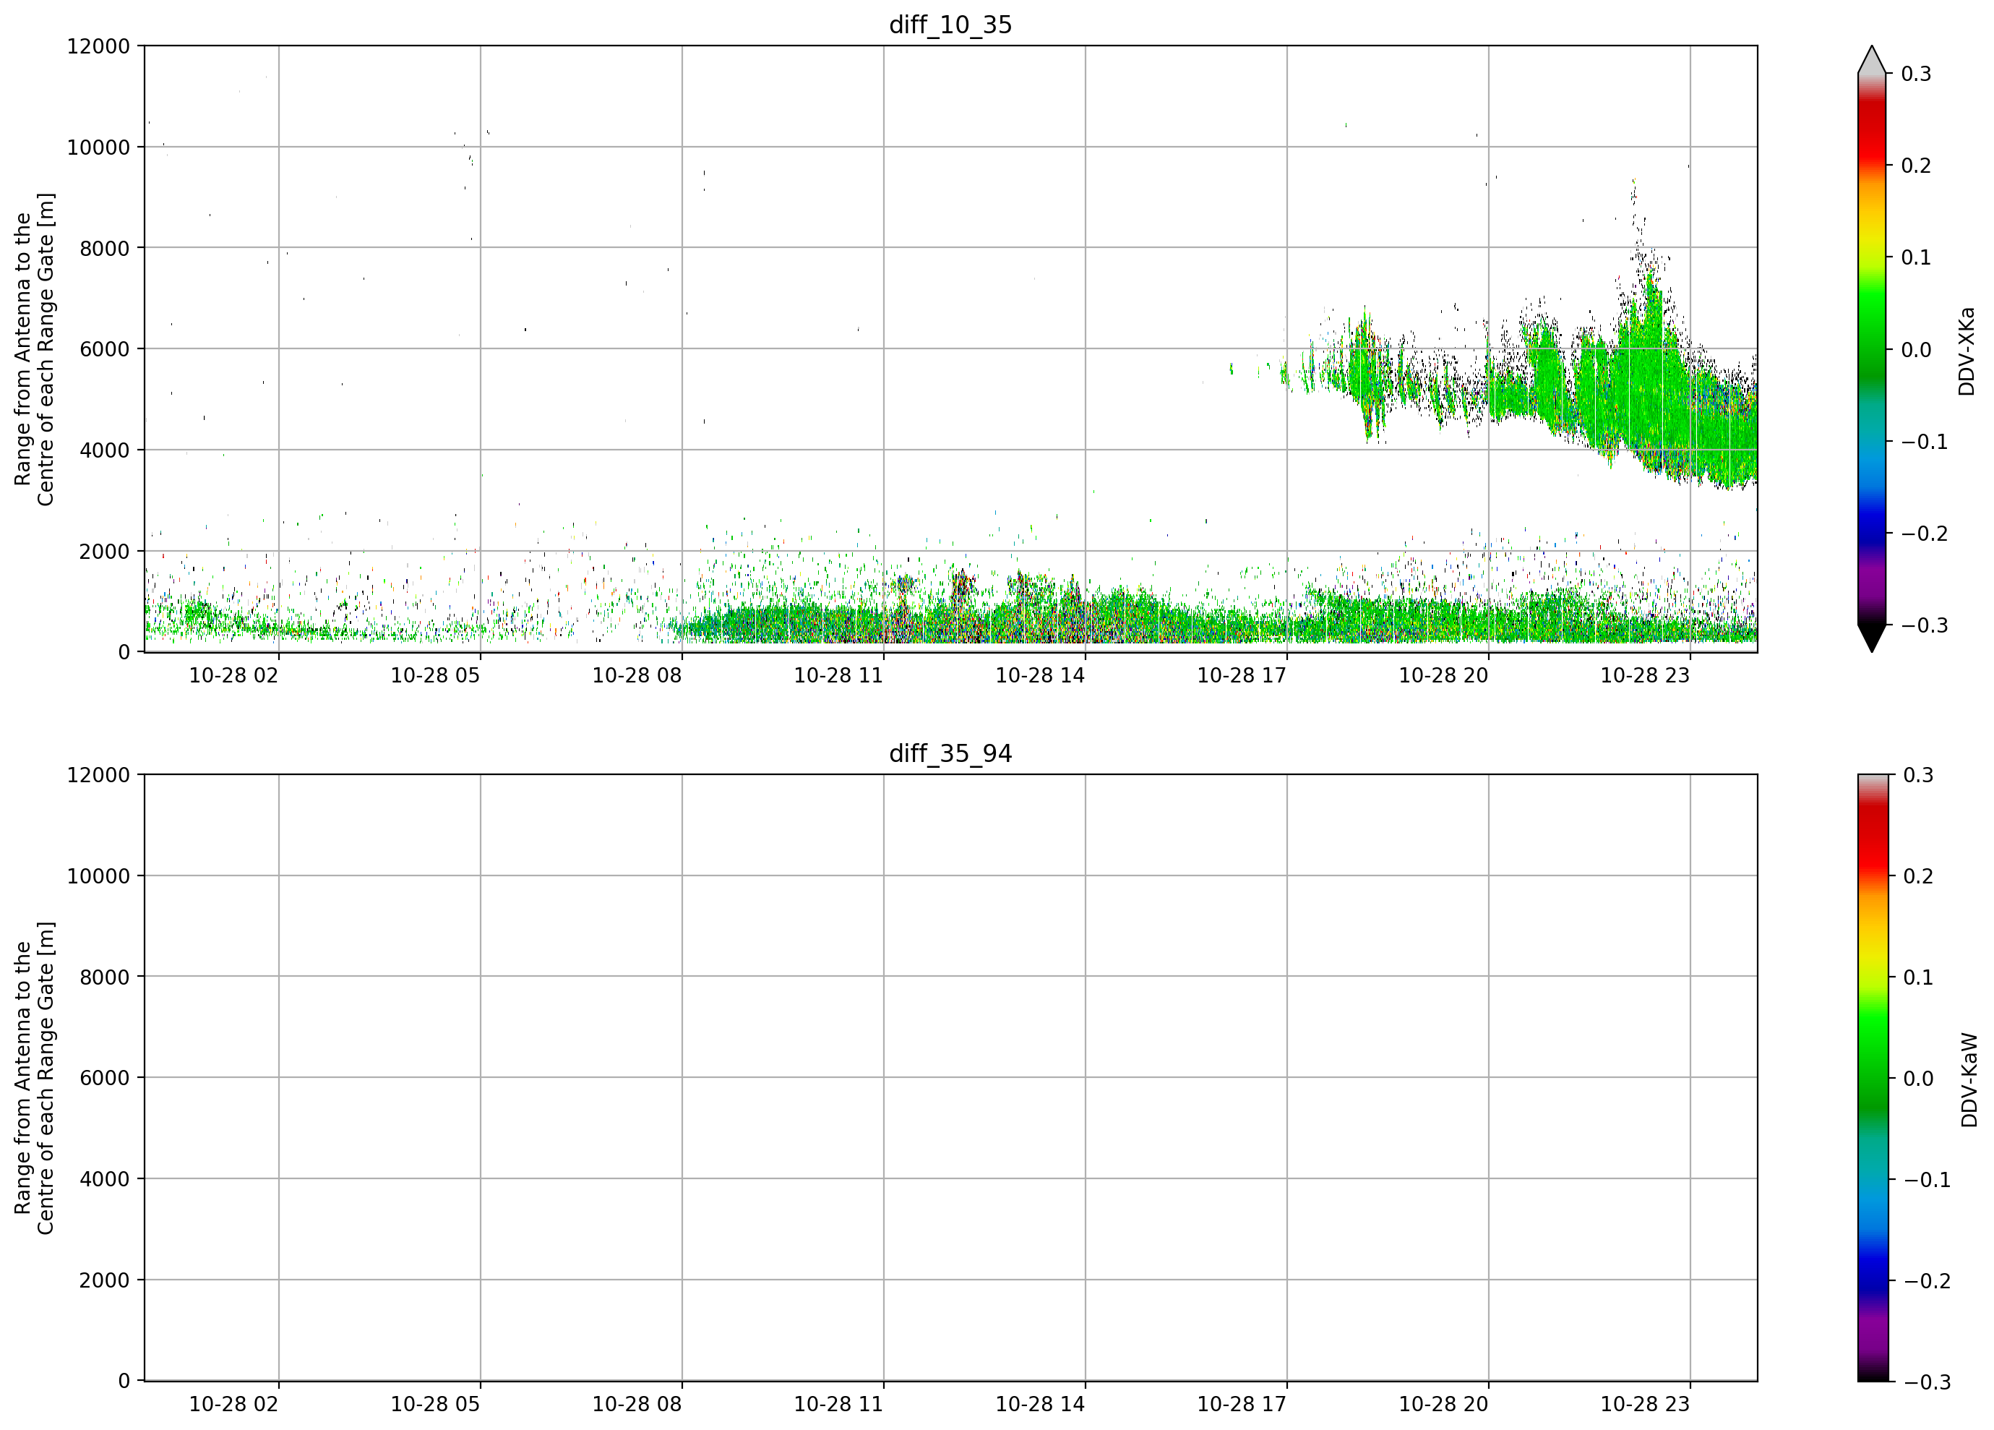Click black lower extension arrow of DDV-XKa colorbar

pyautogui.click(x=1872, y=638)
